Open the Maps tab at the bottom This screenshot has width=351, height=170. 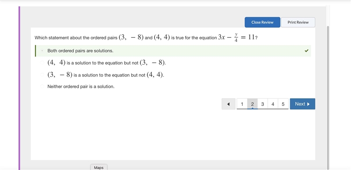[99, 167]
